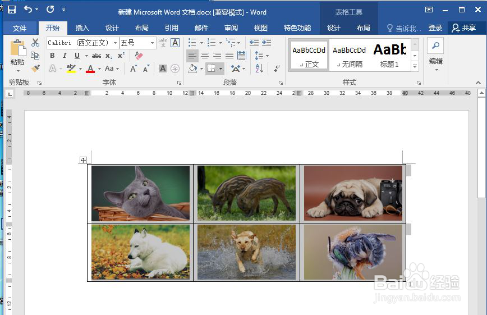487x315 pixels.
Task: Save the document with the floppy icon
Action: (x=11, y=10)
